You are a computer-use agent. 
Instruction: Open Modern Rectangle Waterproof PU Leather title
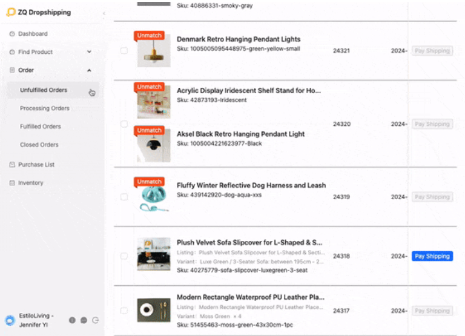tap(251, 297)
